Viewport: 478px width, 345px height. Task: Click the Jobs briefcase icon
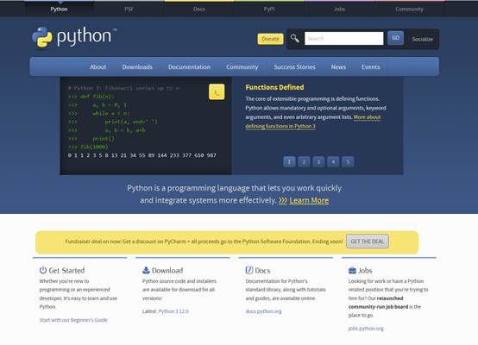click(352, 270)
